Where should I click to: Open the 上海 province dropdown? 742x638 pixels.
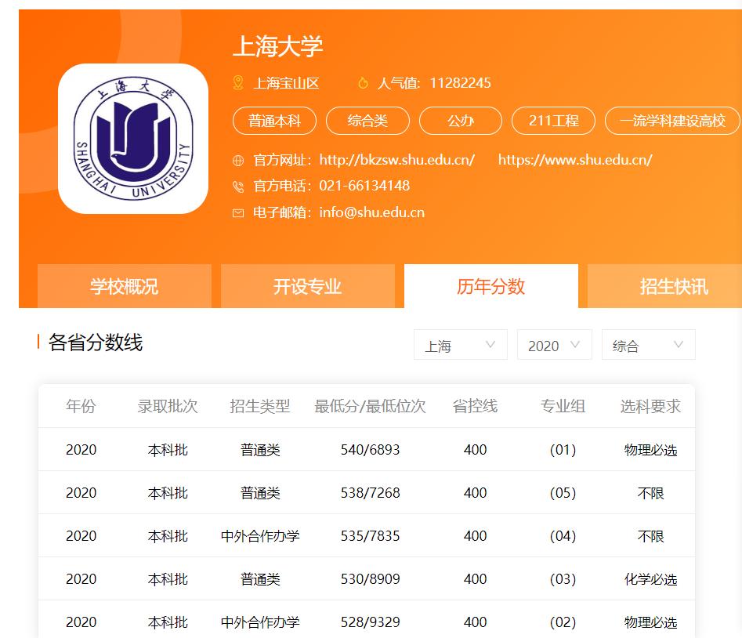pos(460,344)
